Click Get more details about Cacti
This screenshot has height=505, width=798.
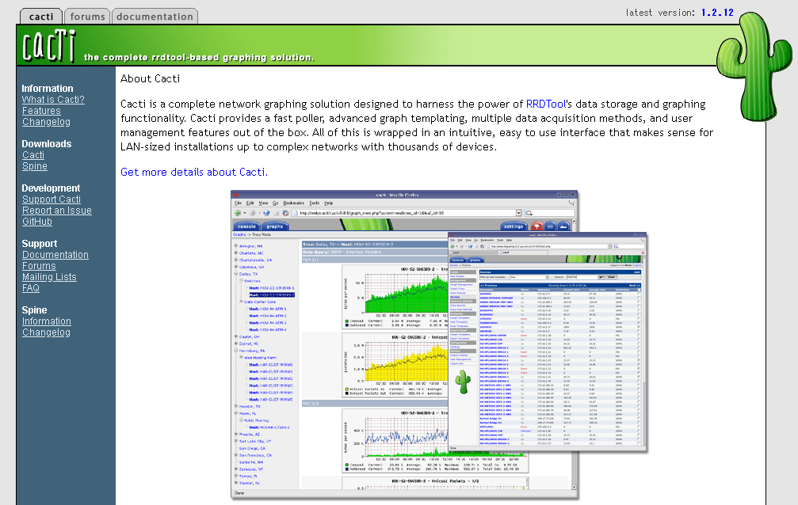[x=194, y=173]
